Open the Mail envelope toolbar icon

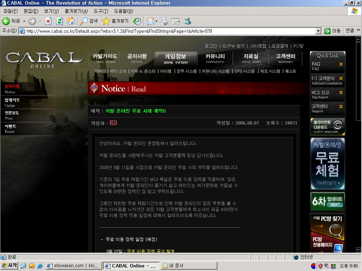pyautogui.click(x=150, y=21)
